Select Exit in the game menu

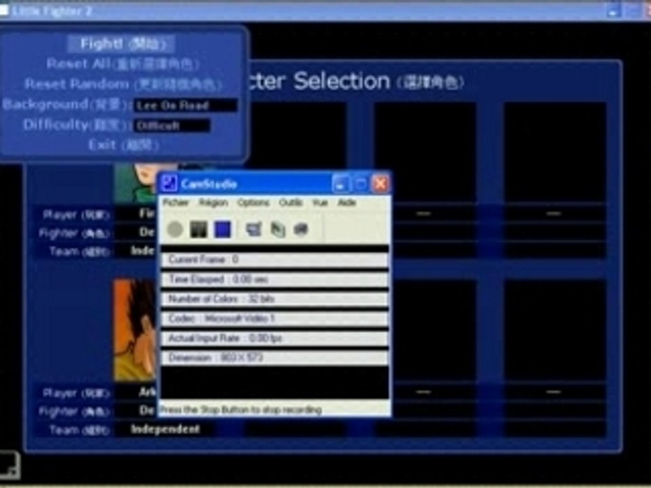pos(123,145)
